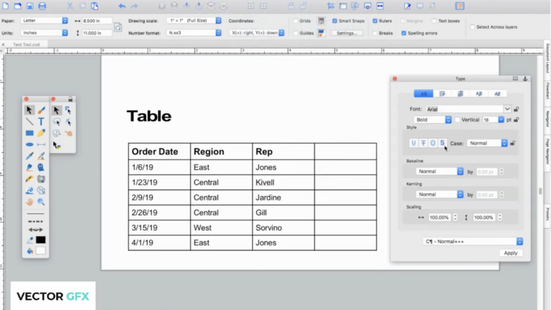Click the Save disk icon

click(x=30, y=6)
